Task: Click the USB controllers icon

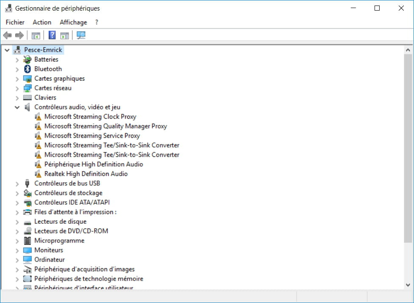Action: click(x=27, y=183)
